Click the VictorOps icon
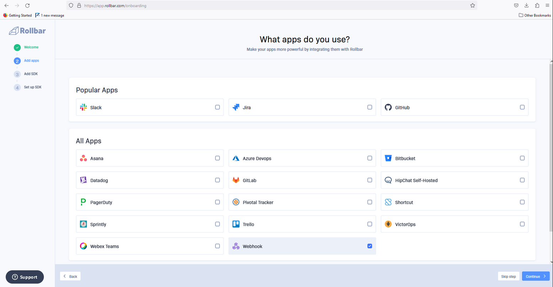553x287 pixels. tap(388, 224)
